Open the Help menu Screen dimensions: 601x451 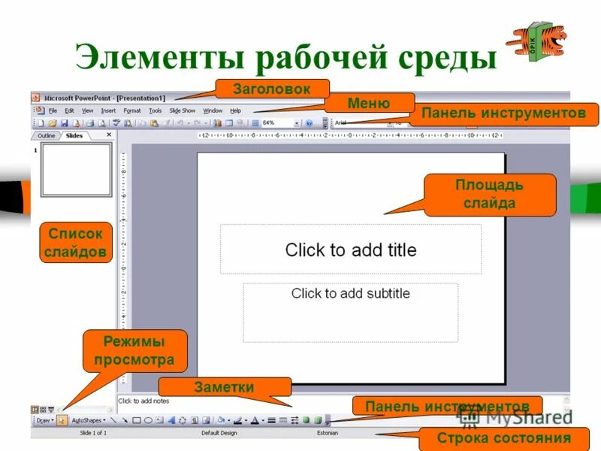235,110
